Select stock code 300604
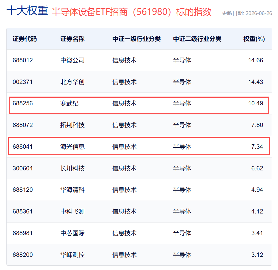This screenshot has width=278, height=270. pos(23,168)
